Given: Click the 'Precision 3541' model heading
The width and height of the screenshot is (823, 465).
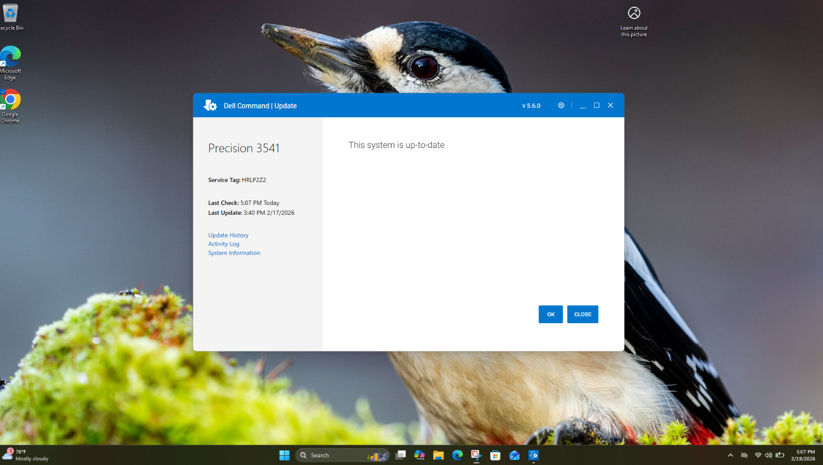Looking at the screenshot, I should (244, 148).
